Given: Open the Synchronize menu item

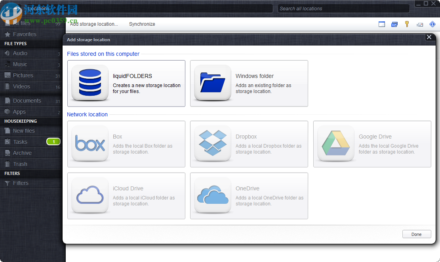Looking at the screenshot, I should [142, 24].
